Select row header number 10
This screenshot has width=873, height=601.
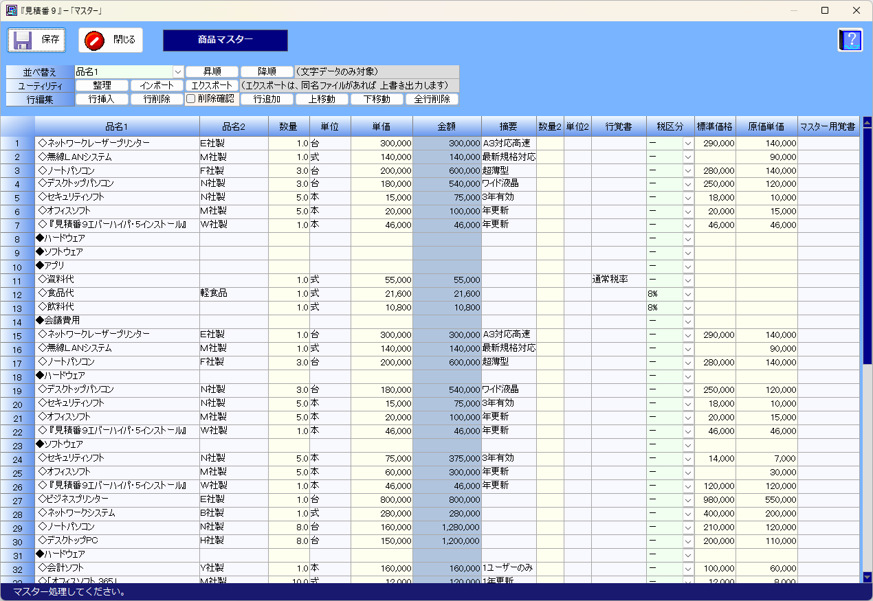click(17, 267)
